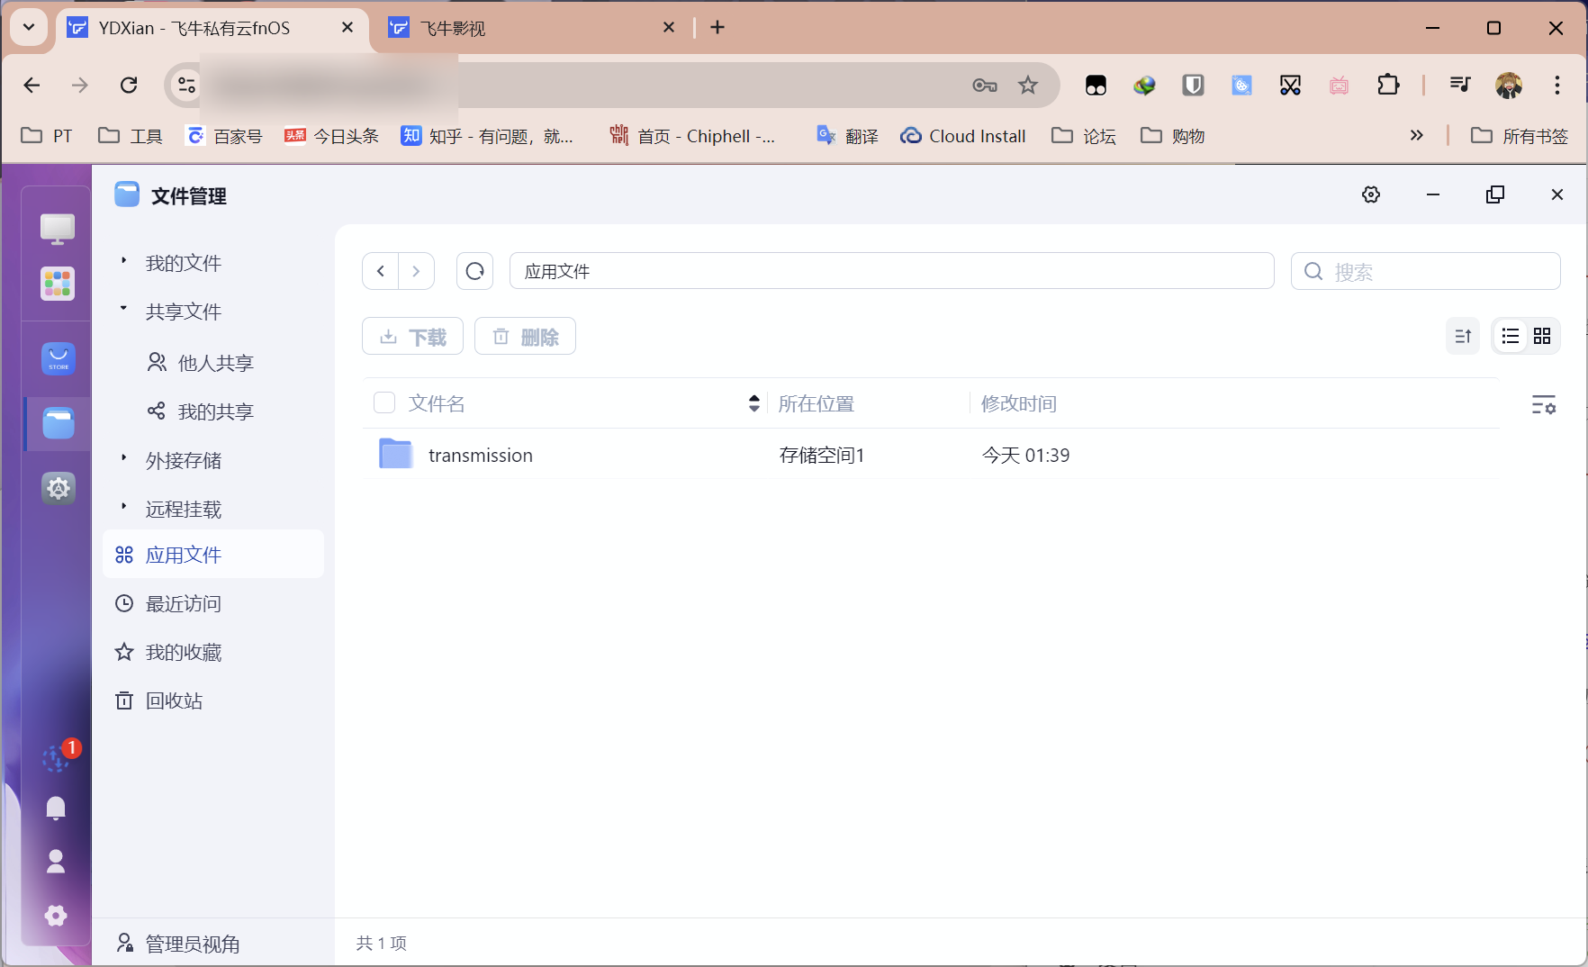Toggle sort arrows on 文件名 column
The image size is (1588, 967).
(753, 403)
